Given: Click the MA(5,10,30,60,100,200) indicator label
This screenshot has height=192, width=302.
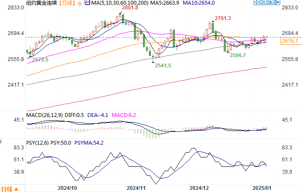Looking at the screenshot, I should pos(120,3).
